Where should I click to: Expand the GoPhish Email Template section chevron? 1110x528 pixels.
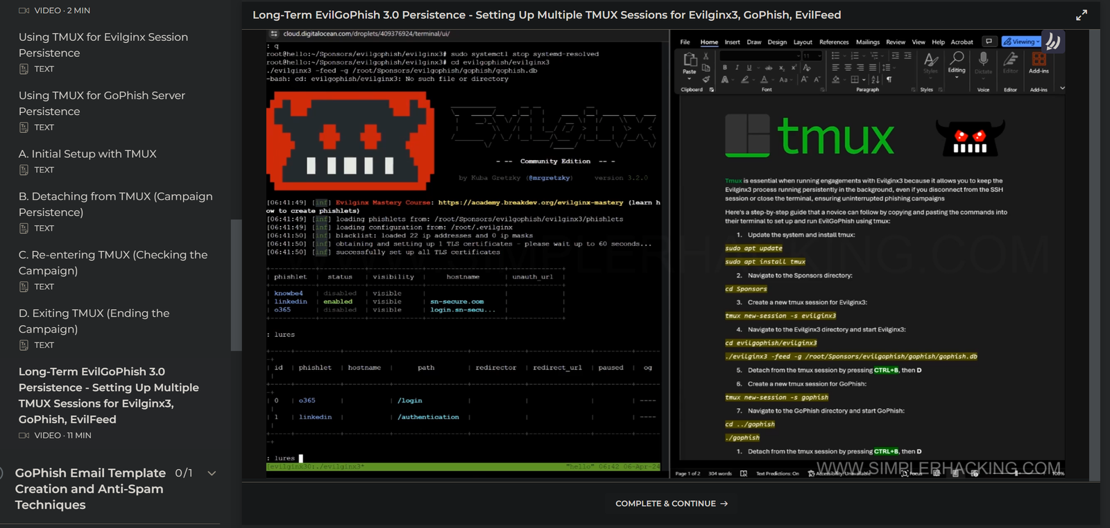click(x=212, y=473)
